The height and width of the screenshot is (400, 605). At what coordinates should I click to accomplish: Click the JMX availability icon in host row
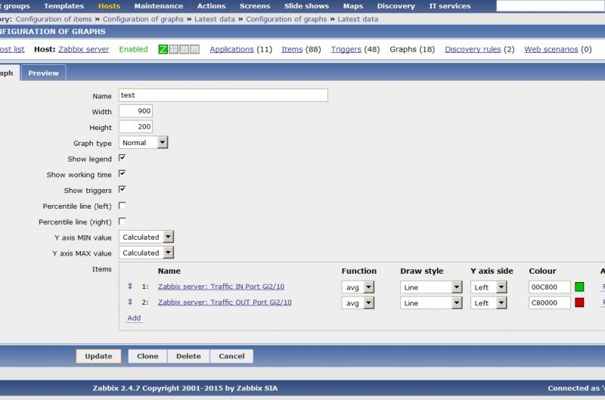[184, 49]
